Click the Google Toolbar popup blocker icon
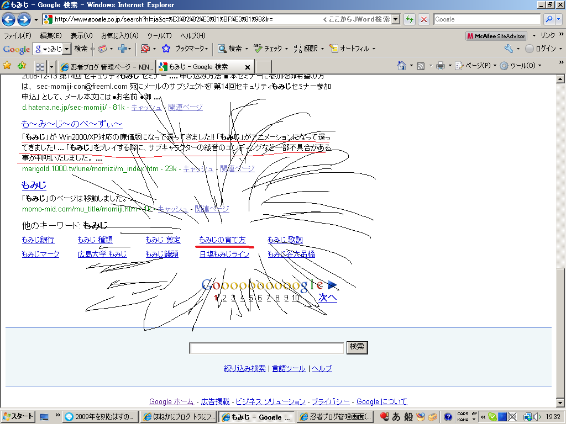 (x=145, y=49)
